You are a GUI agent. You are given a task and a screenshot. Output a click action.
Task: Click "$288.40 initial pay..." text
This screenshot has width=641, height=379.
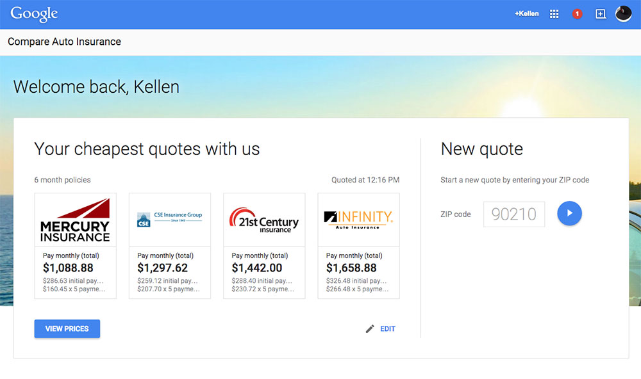pyautogui.click(x=262, y=280)
